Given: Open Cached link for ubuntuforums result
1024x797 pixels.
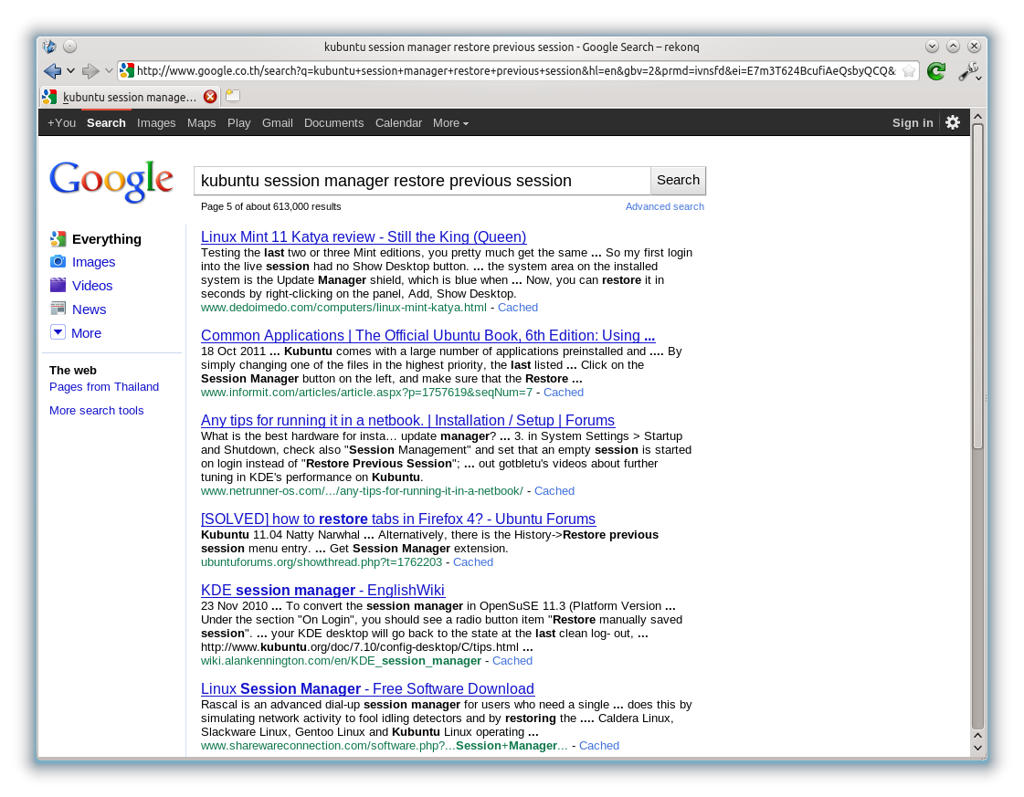Looking at the screenshot, I should pos(473,562).
